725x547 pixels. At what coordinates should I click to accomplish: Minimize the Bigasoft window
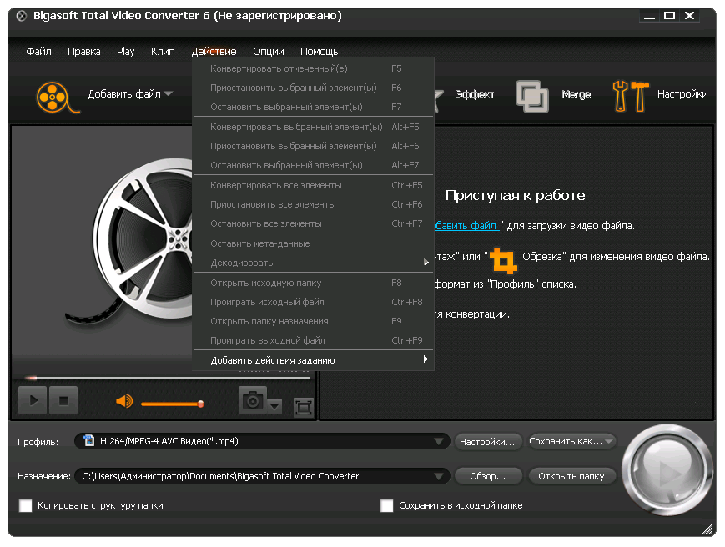pos(649,16)
